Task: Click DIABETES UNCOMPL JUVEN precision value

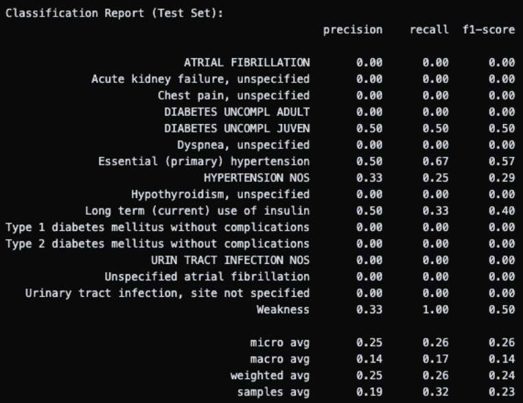Action: pyautogui.click(x=369, y=129)
